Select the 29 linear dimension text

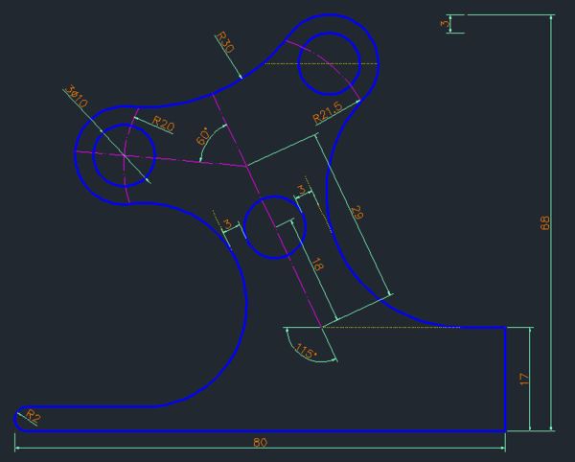(357, 213)
